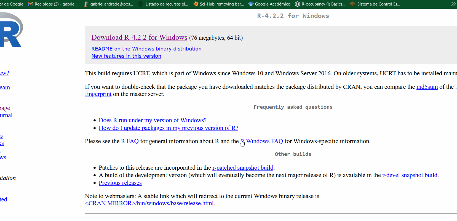Open the r-patched snapshot build link
This screenshot has height=221, width=457.
[243, 168]
